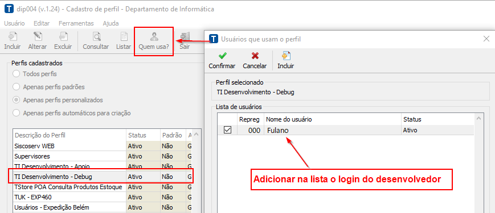Click Não cell in Usuários - Expedição Belém row

coord(173,208)
